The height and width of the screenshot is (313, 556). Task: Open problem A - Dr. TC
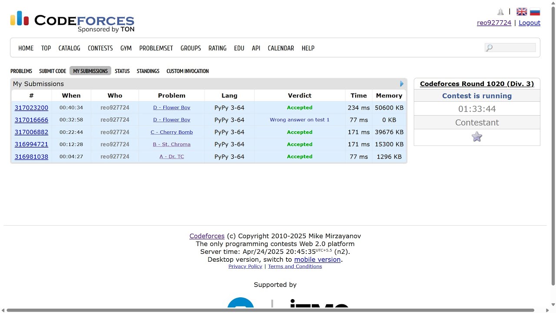[x=172, y=156]
